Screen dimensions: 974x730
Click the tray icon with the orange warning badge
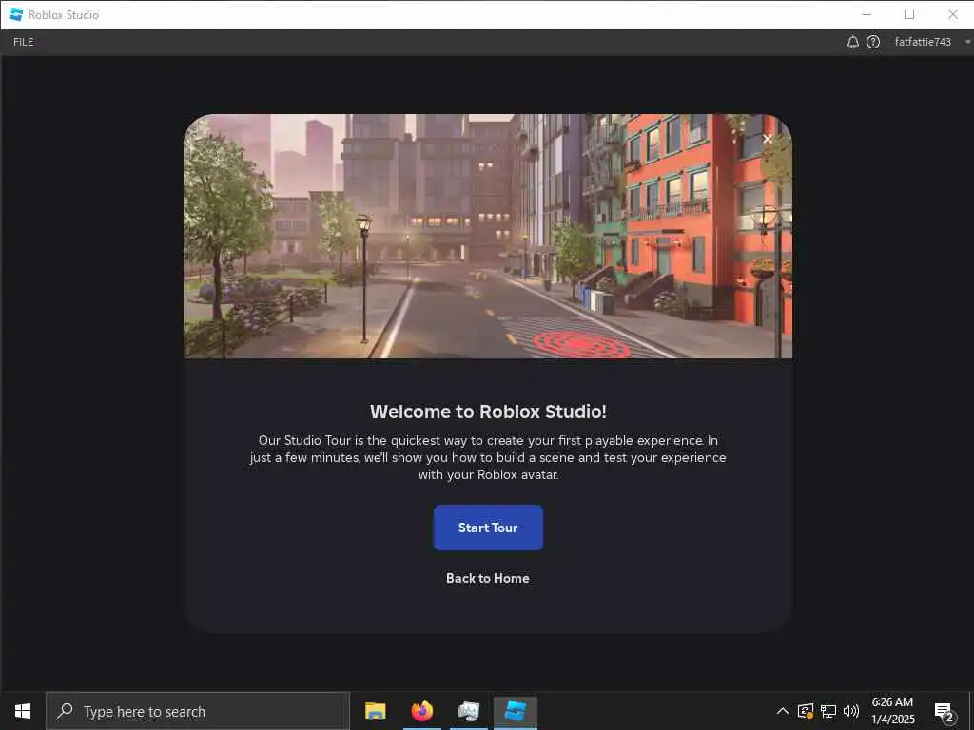point(805,711)
